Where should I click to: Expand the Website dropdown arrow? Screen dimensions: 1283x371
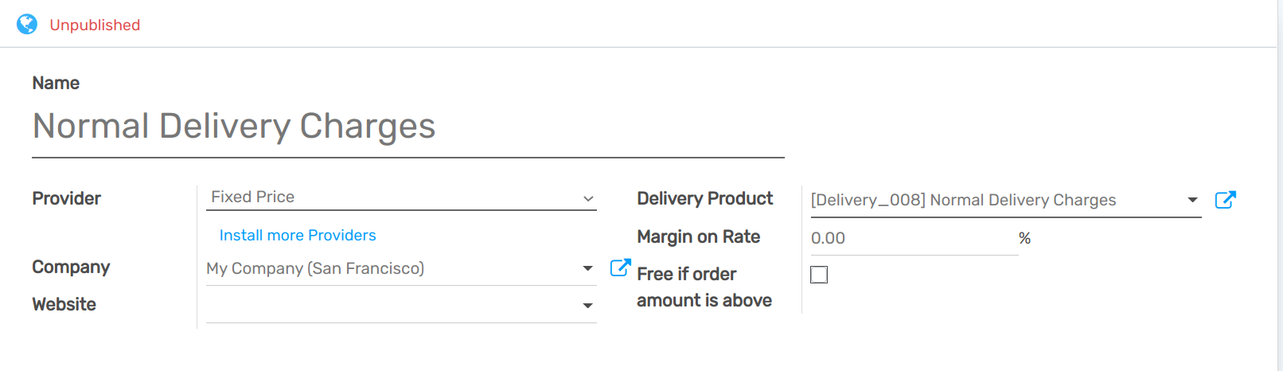click(x=587, y=306)
